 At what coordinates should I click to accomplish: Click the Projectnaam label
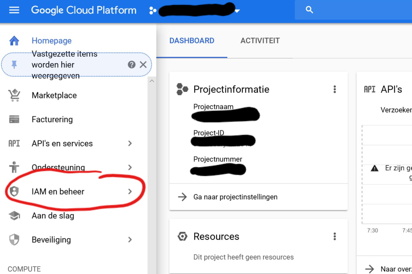(x=213, y=107)
